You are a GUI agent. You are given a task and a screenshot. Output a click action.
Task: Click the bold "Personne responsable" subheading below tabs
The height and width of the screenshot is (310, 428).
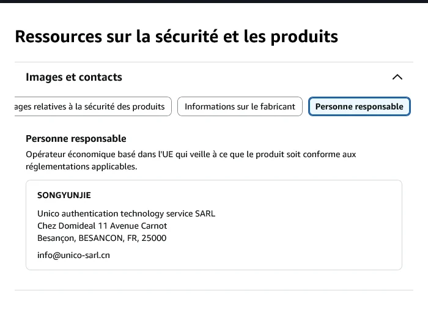(76, 139)
